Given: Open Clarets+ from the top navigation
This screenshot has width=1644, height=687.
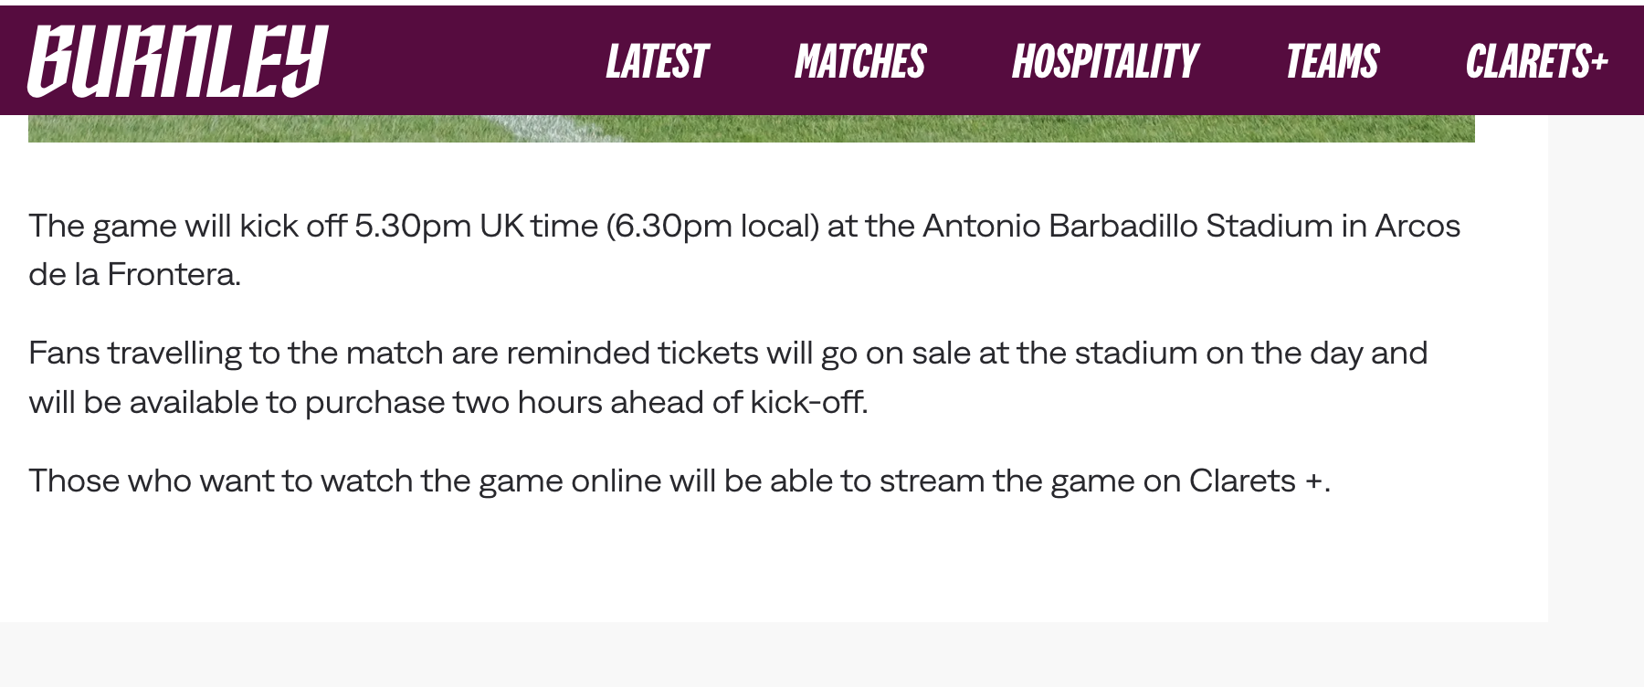Looking at the screenshot, I should point(1536,62).
